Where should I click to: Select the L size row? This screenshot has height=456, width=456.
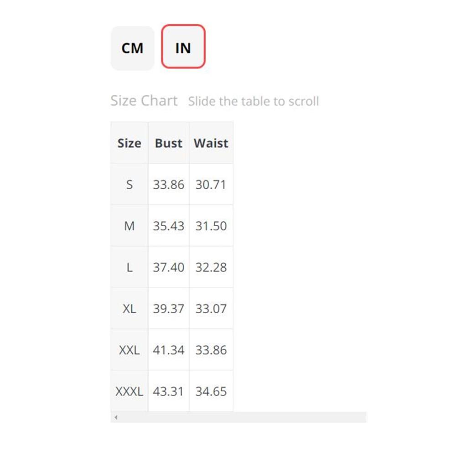[172, 267]
